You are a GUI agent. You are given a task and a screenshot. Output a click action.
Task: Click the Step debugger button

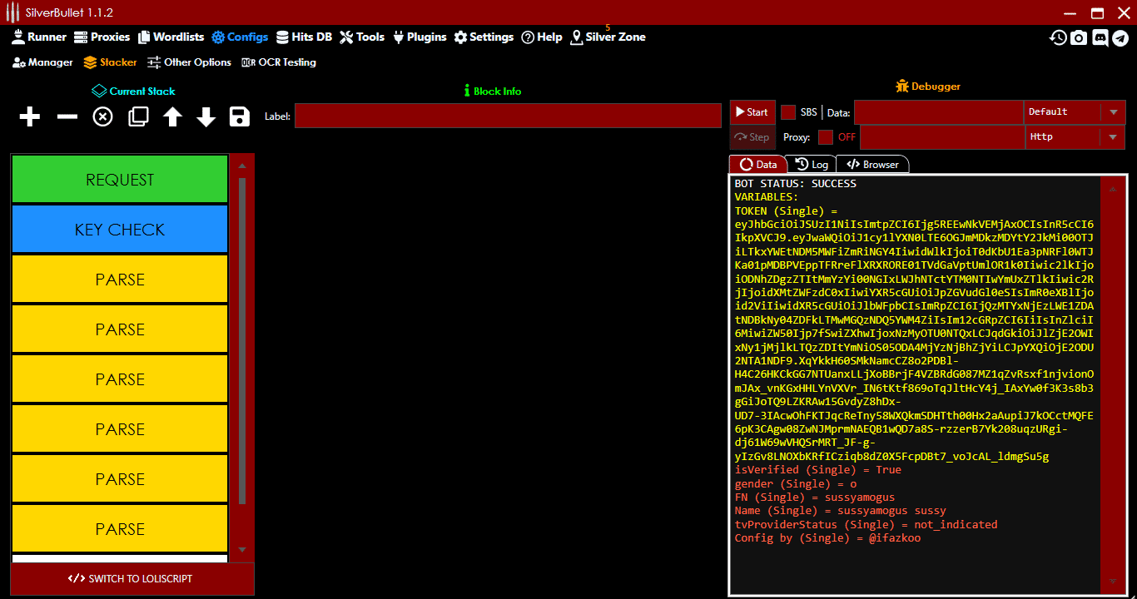pyautogui.click(x=752, y=137)
